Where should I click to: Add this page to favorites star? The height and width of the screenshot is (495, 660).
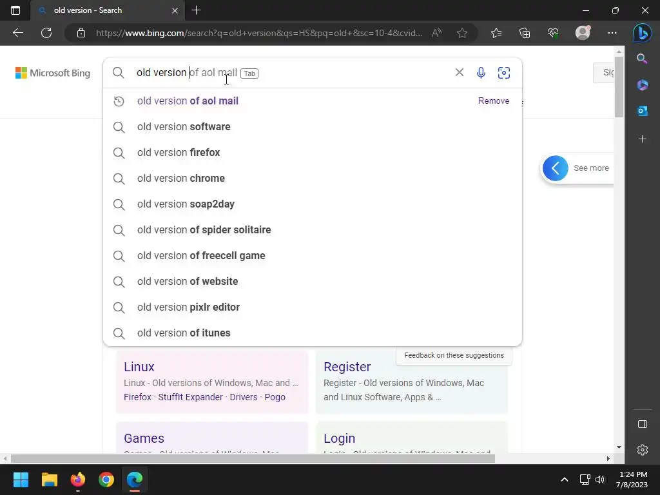click(x=461, y=33)
